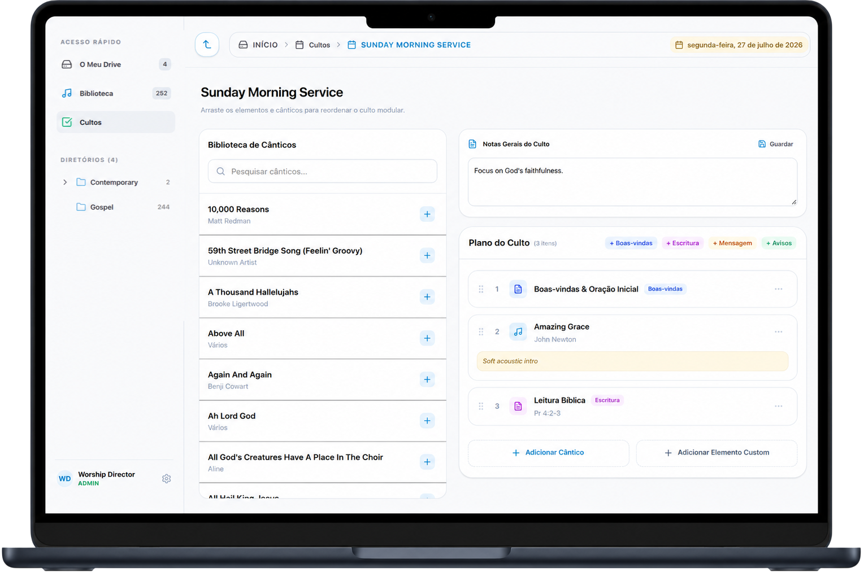Open three-dot menu for Boas-vindas & Oração Inicial
Viewport: 864px width, 581px height.
778,289
